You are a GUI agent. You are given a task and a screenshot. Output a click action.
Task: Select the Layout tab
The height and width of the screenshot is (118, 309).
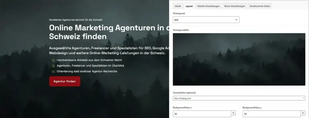[x=189, y=6]
